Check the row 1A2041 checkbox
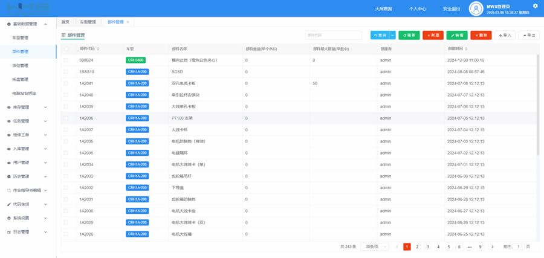544x258 pixels. click(x=66, y=83)
